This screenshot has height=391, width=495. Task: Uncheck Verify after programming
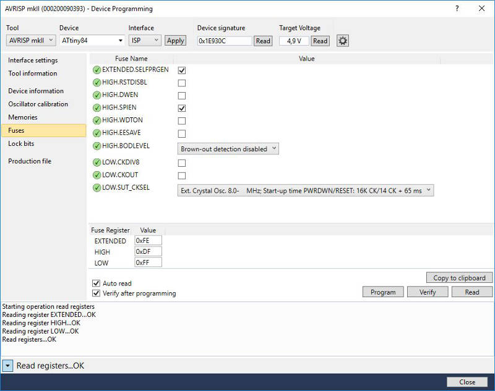tap(96, 293)
